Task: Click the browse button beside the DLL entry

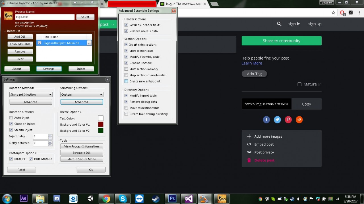Action: pos(89,43)
